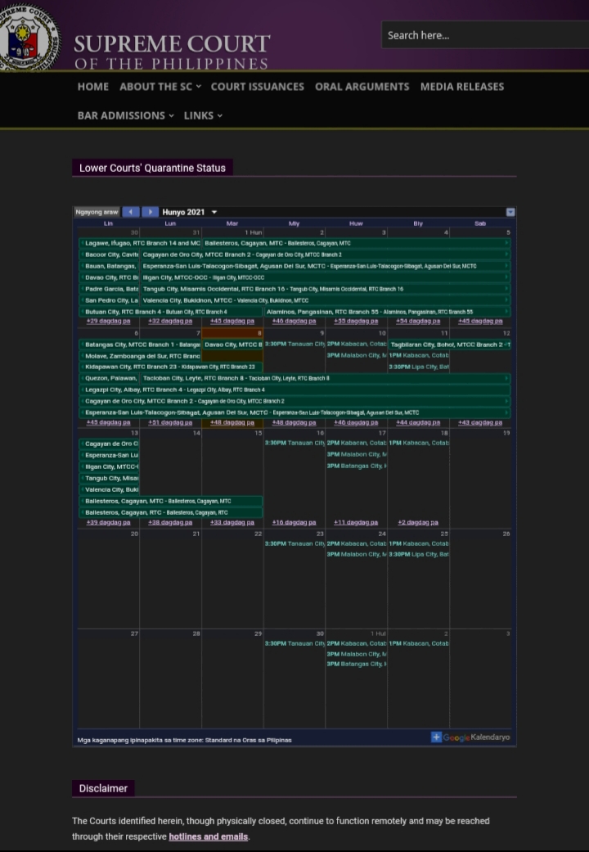
Task: Go to previous month in calendar
Action: tap(130, 212)
